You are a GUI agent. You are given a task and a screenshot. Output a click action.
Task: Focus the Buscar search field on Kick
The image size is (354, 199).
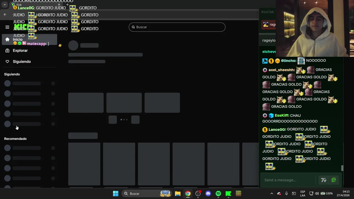click(x=177, y=27)
